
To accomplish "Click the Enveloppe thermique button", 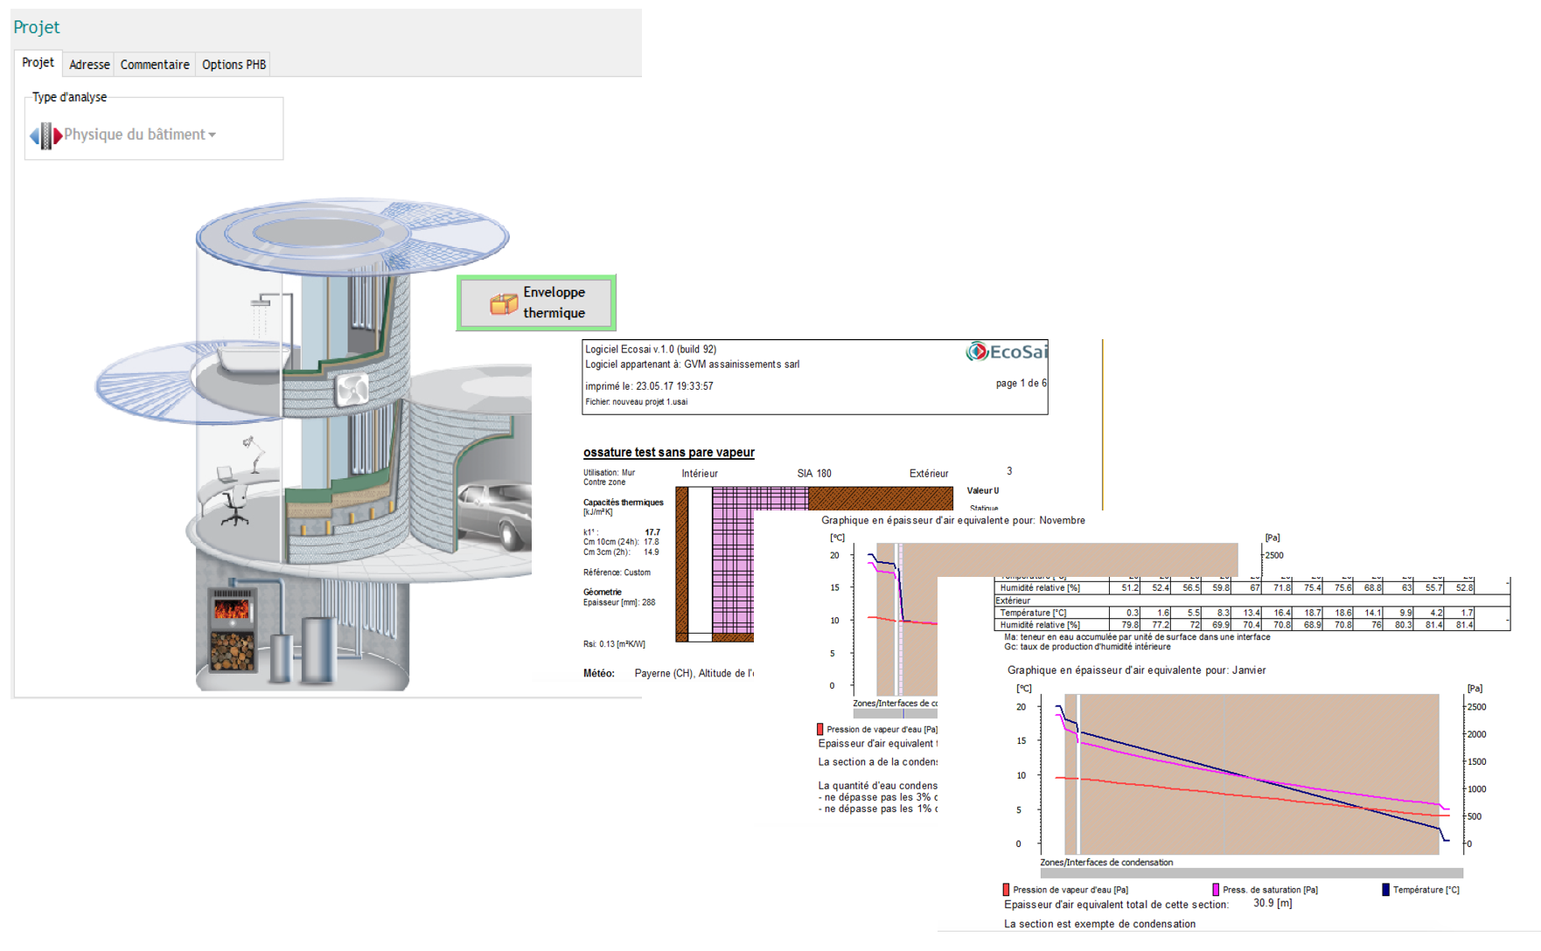I will [x=536, y=302].
